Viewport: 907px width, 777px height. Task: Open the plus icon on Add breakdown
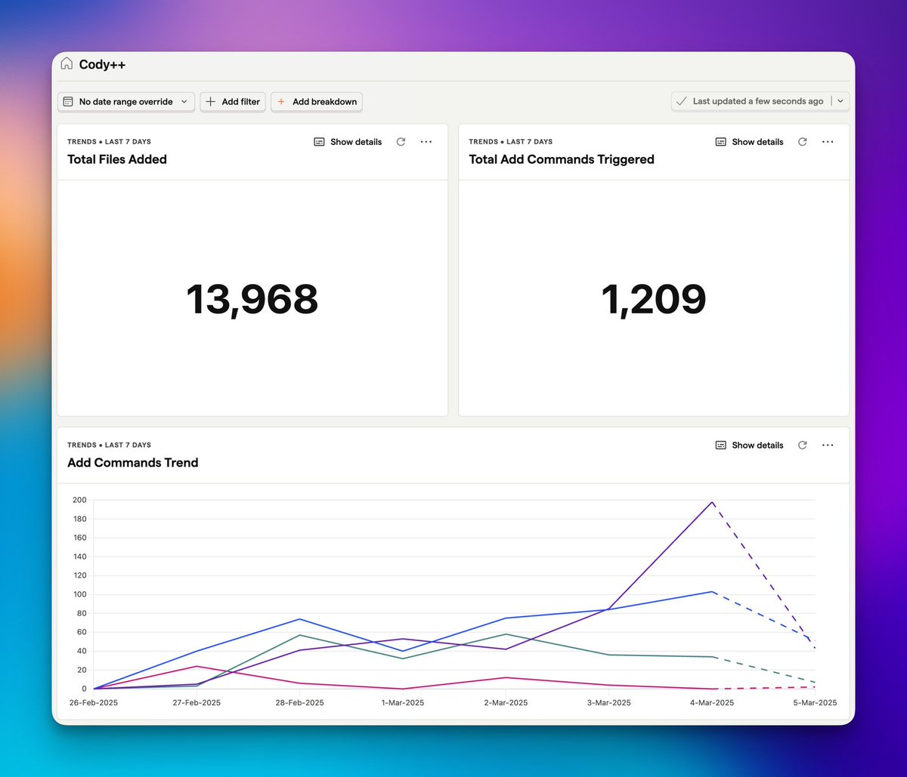[281, 101]
